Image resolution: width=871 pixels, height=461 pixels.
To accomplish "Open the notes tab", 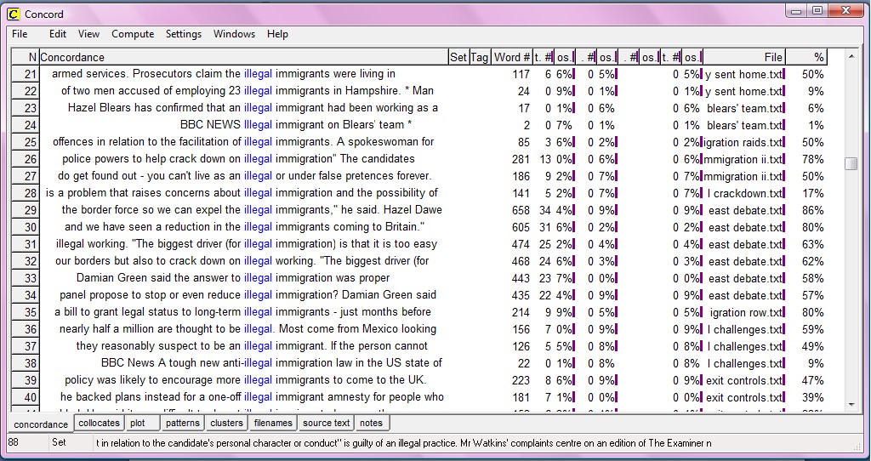I will pos(371,423).
